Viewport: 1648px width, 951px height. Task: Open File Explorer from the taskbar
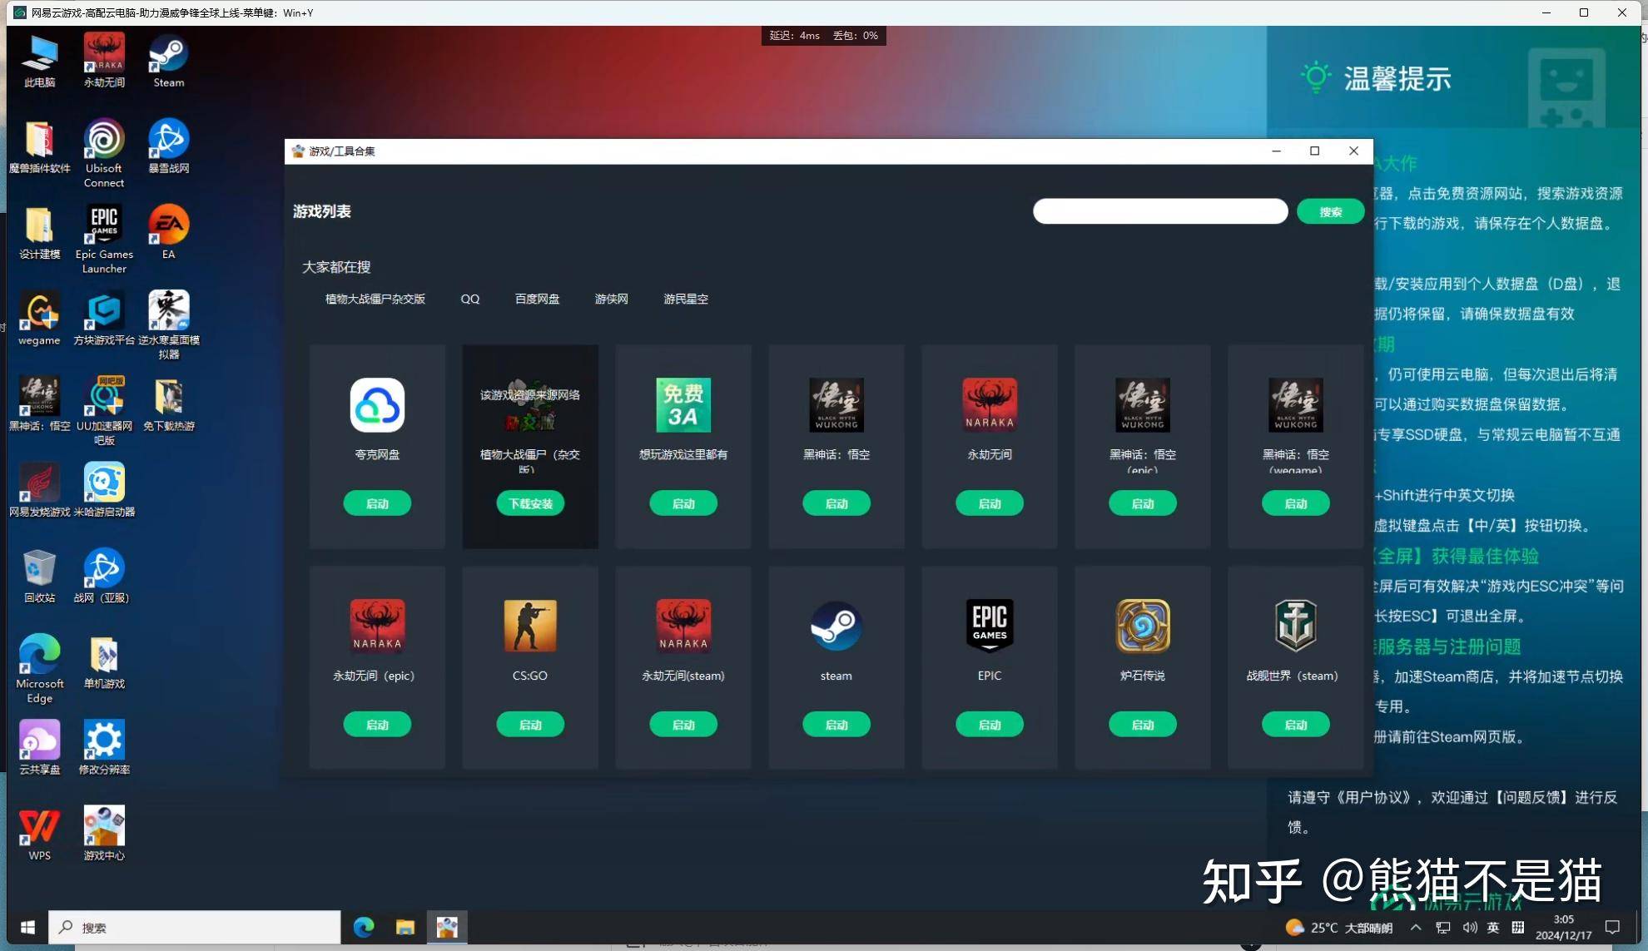coord(405,927)
